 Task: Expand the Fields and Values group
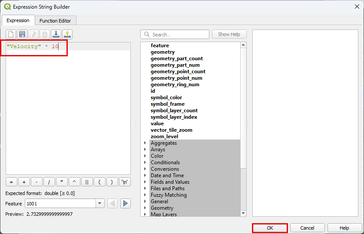tap(145, 182)
